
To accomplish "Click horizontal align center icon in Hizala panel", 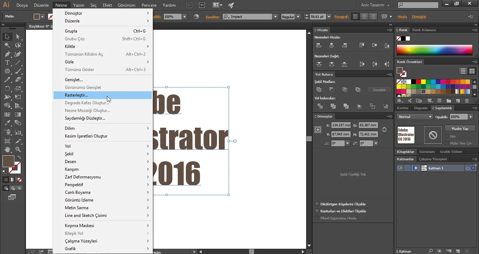I will [x=332, y=45].
